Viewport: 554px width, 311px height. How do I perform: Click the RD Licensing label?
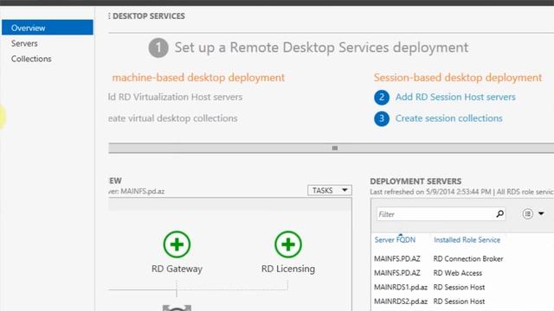click(x=288, y=269)
